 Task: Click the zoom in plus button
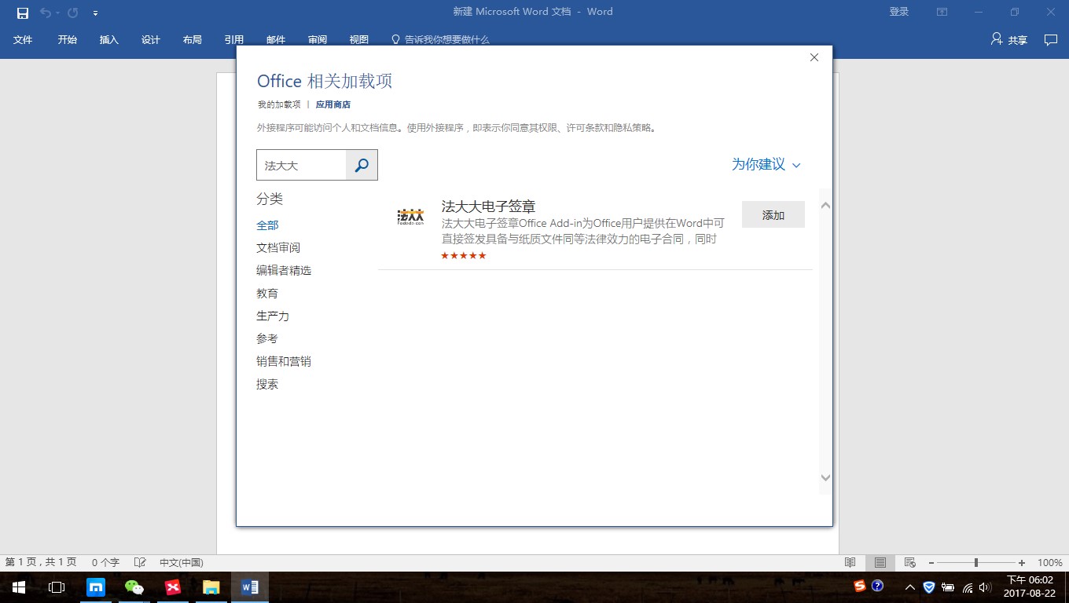[1022, 563]
